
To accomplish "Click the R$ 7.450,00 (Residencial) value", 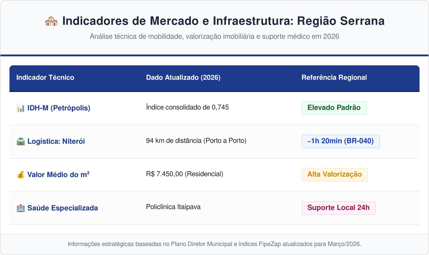I will (184, 174).
